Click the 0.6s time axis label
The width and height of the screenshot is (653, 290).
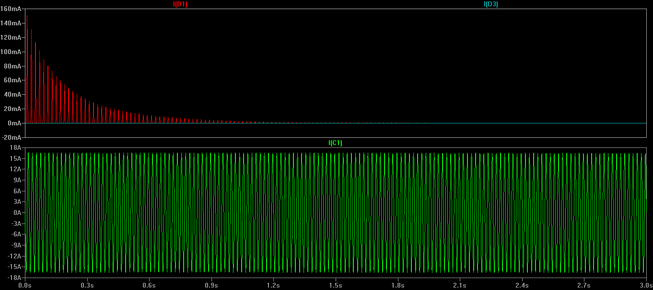click(149, 285)
